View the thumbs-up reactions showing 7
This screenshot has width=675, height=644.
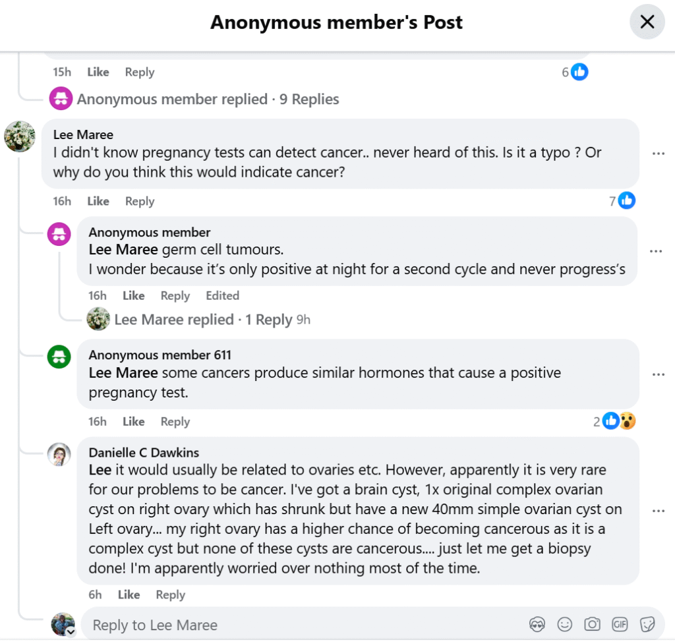[623, 201]
